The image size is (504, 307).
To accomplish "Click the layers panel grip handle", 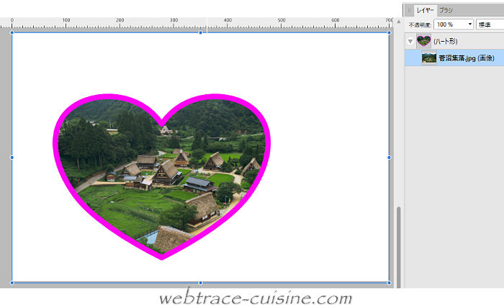I will point(410,10).
